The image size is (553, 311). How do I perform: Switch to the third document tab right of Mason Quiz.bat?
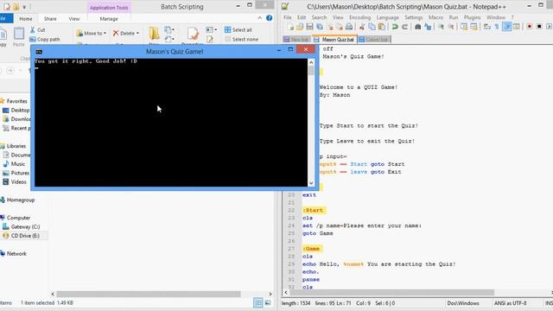[374, 40]
